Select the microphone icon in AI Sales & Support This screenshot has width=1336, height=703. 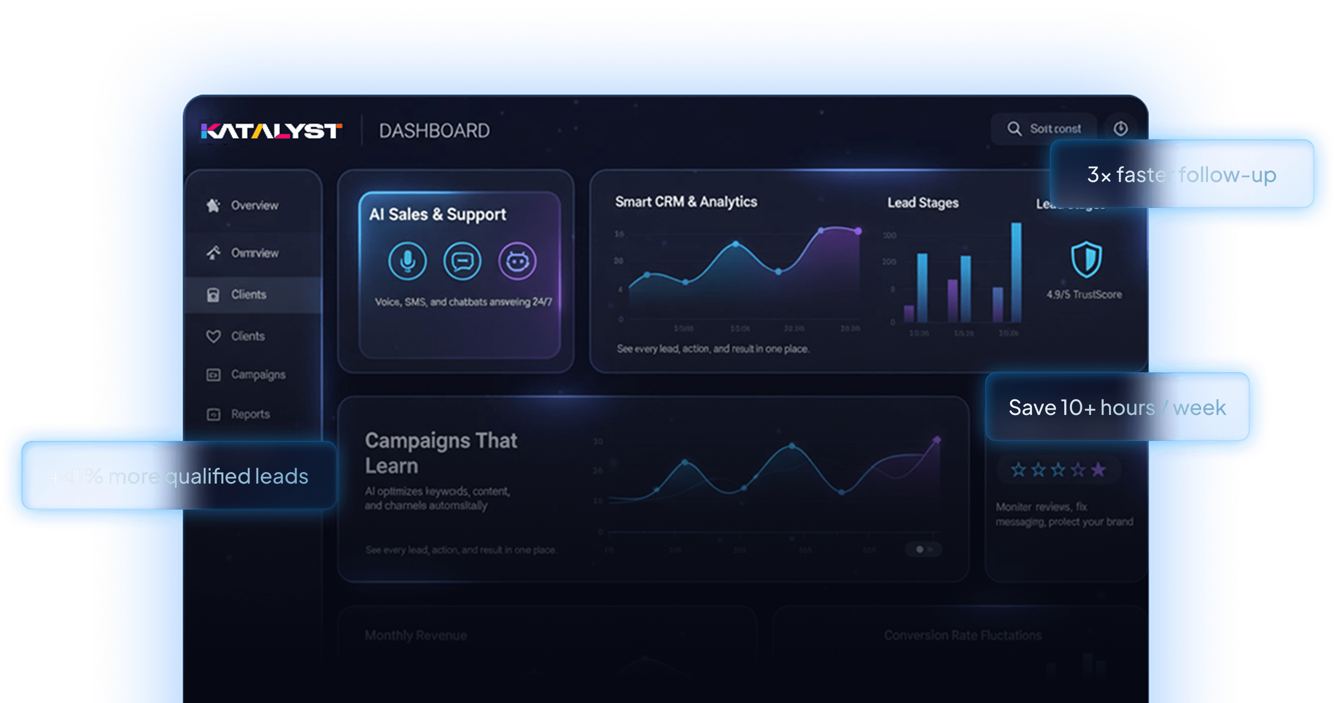point(408,262)
